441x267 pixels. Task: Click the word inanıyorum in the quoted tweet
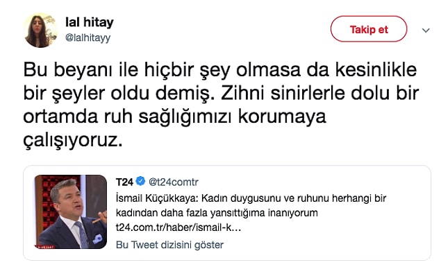(x=292, y=213)
